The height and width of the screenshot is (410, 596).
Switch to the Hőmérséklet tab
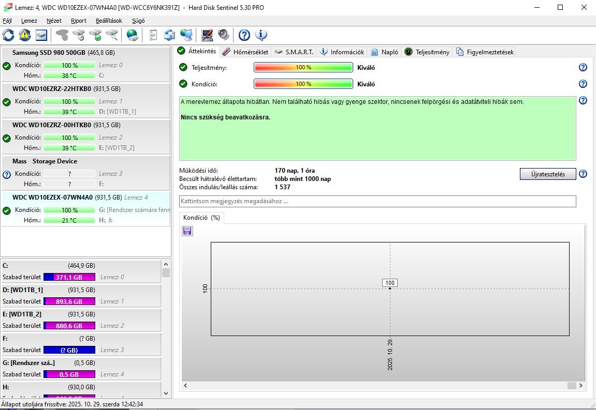(x=245, y=52)
